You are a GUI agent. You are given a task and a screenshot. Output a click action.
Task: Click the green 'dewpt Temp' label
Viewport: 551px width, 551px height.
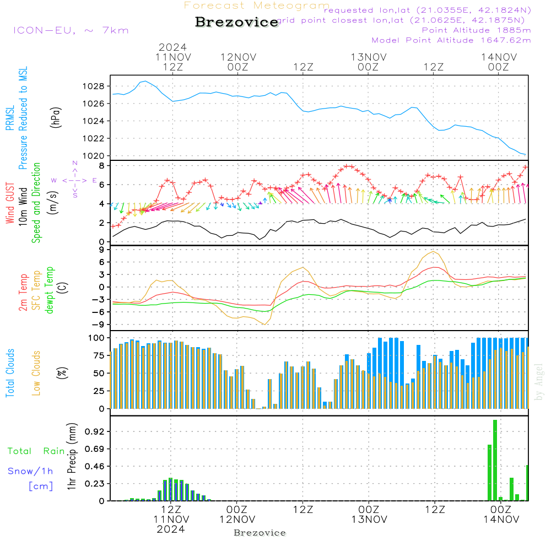[x=49, y=290]
